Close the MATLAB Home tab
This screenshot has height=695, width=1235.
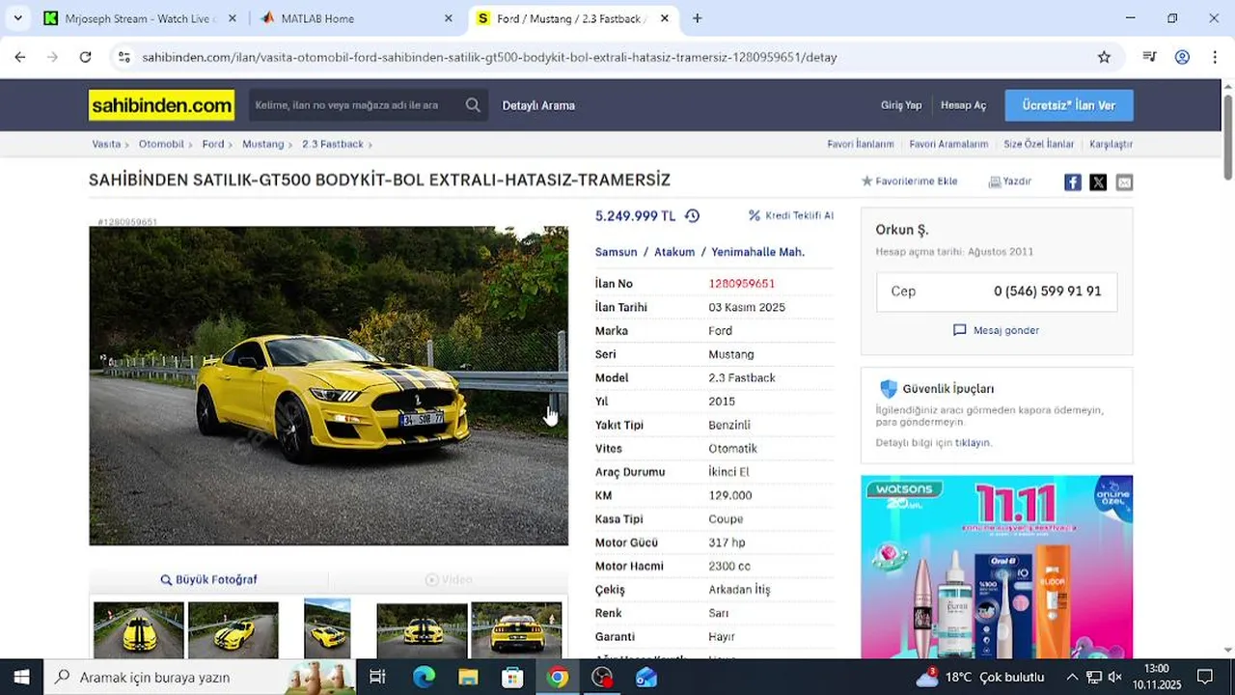pos(449,18)
